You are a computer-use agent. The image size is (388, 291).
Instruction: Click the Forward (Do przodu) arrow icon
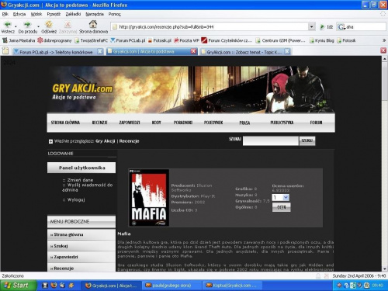(27, 25)
